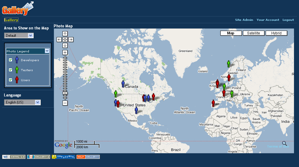This screenshot has height=167, width=299.
Task: Switch to Map view
Action: pyautogui.click(x=231, y=33)
